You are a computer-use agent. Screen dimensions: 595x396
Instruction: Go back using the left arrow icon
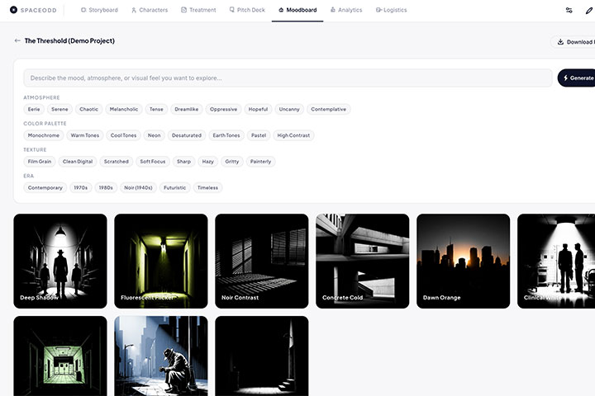(x=17, y=40)
